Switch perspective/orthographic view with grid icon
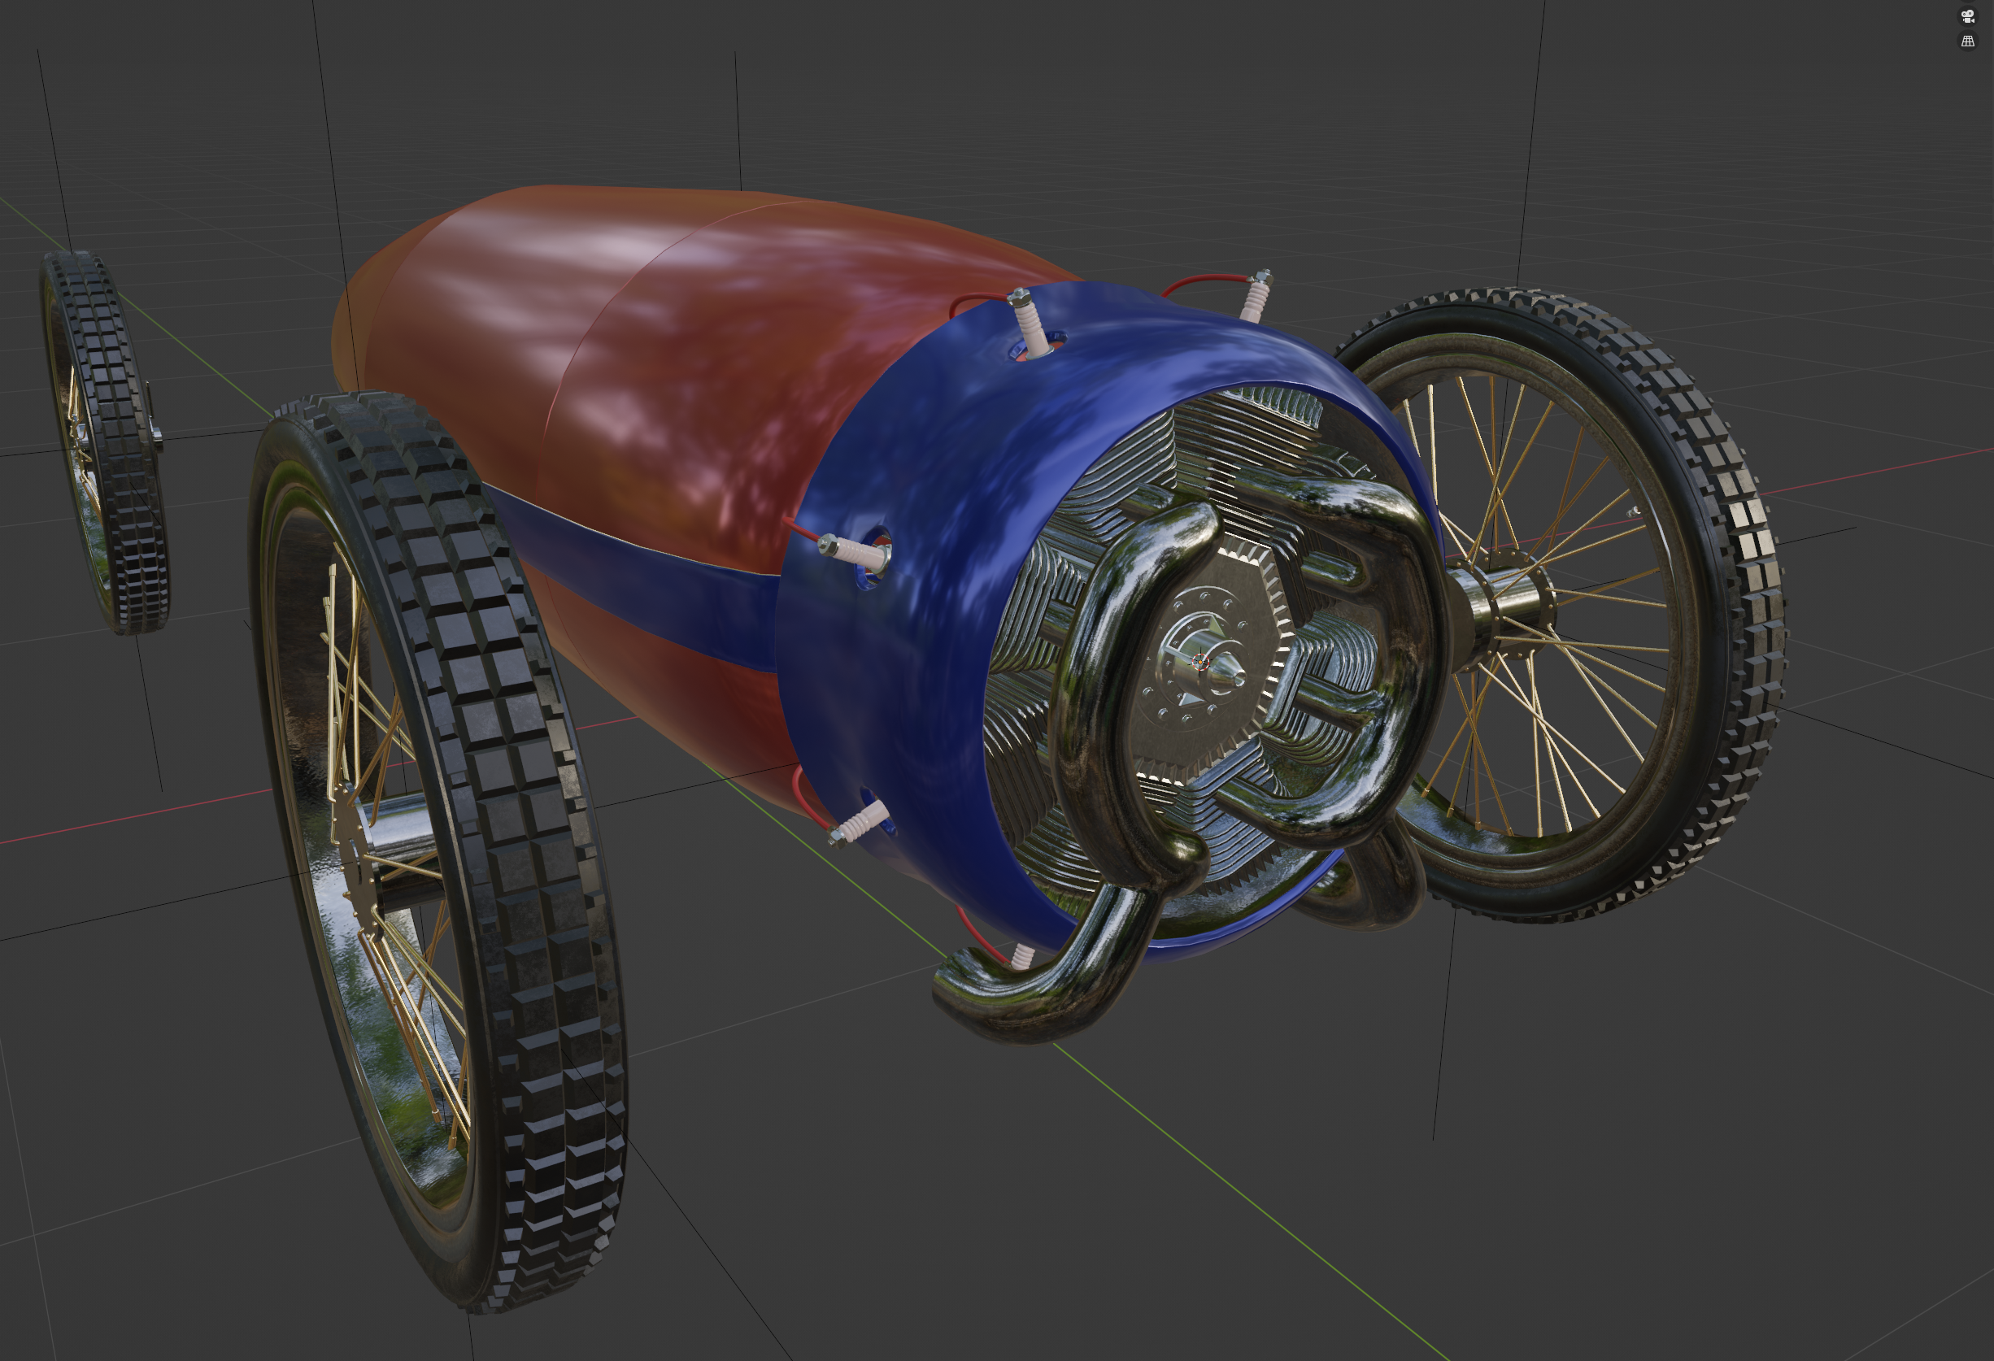Screen dimensions: 1994x1361 click(1967, 41)
